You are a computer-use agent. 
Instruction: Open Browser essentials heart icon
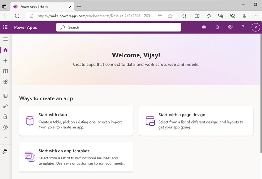tap(232, 16)
